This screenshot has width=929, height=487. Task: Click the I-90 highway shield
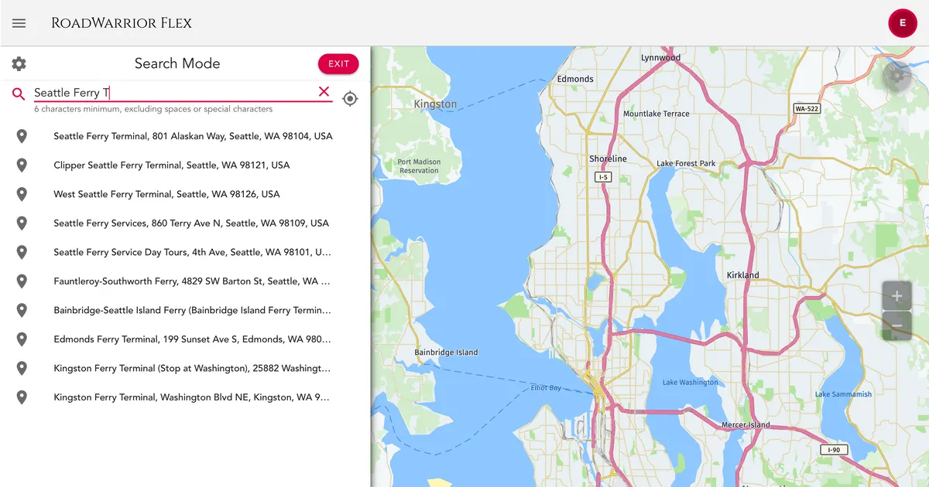click(x=833, y=450)
